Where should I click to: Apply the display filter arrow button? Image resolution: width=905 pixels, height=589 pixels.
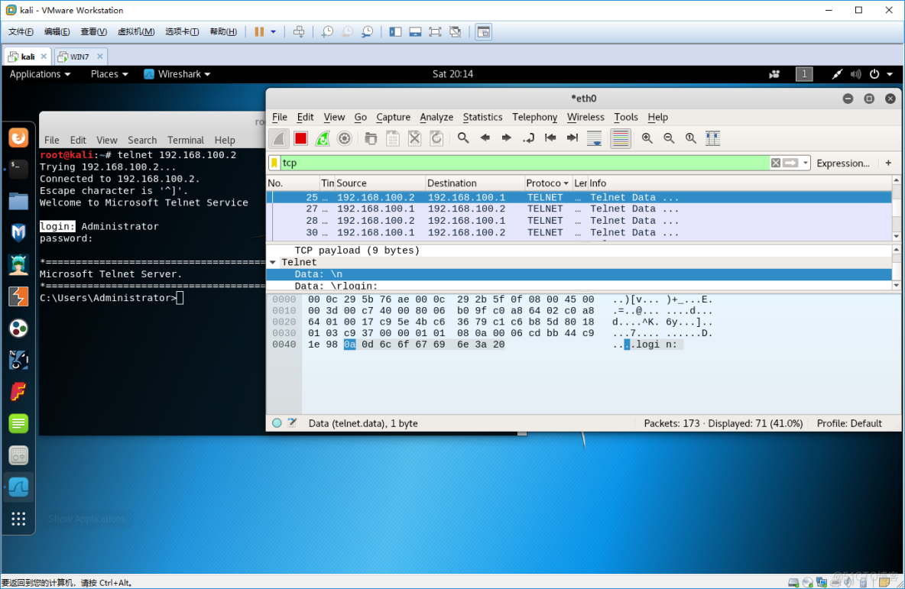(x=790, y=163)
